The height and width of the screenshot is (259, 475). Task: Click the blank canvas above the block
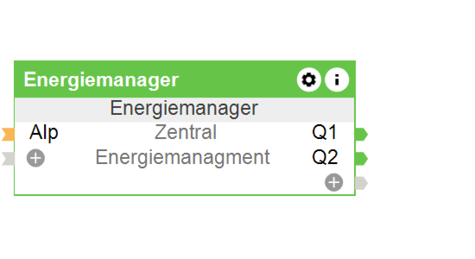click(x=186, y=30)
